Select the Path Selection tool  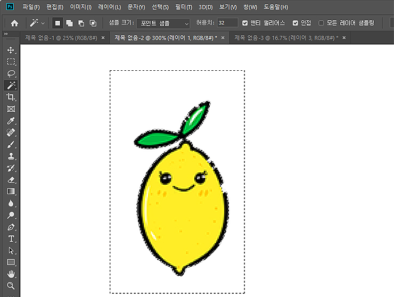pyautogui.click(x=11, y=251)
